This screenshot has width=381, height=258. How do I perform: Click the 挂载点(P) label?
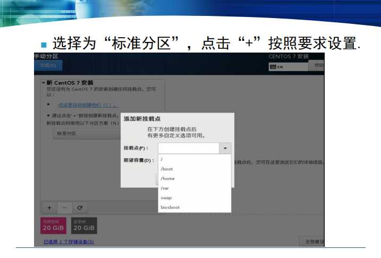click(x=136, y=148)
